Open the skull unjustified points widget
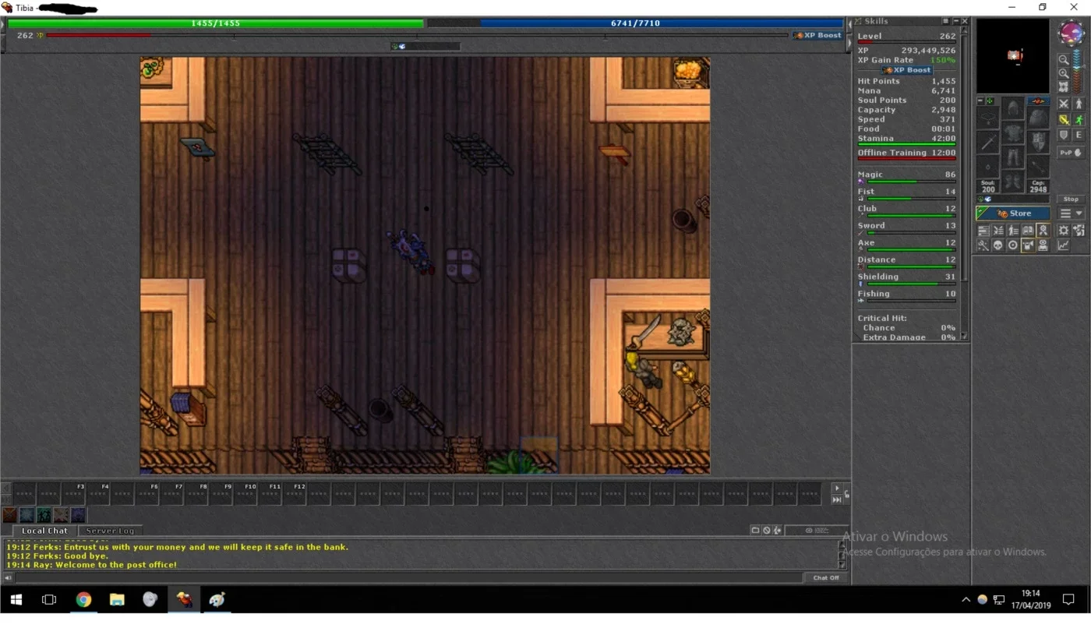This screenshot has width=1091, height=635. pyautogui.click(x=997, y=245)
